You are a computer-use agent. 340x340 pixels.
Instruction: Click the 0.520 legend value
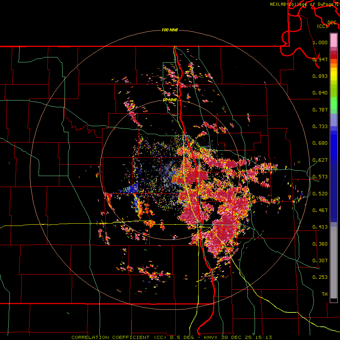pos(320,194)
